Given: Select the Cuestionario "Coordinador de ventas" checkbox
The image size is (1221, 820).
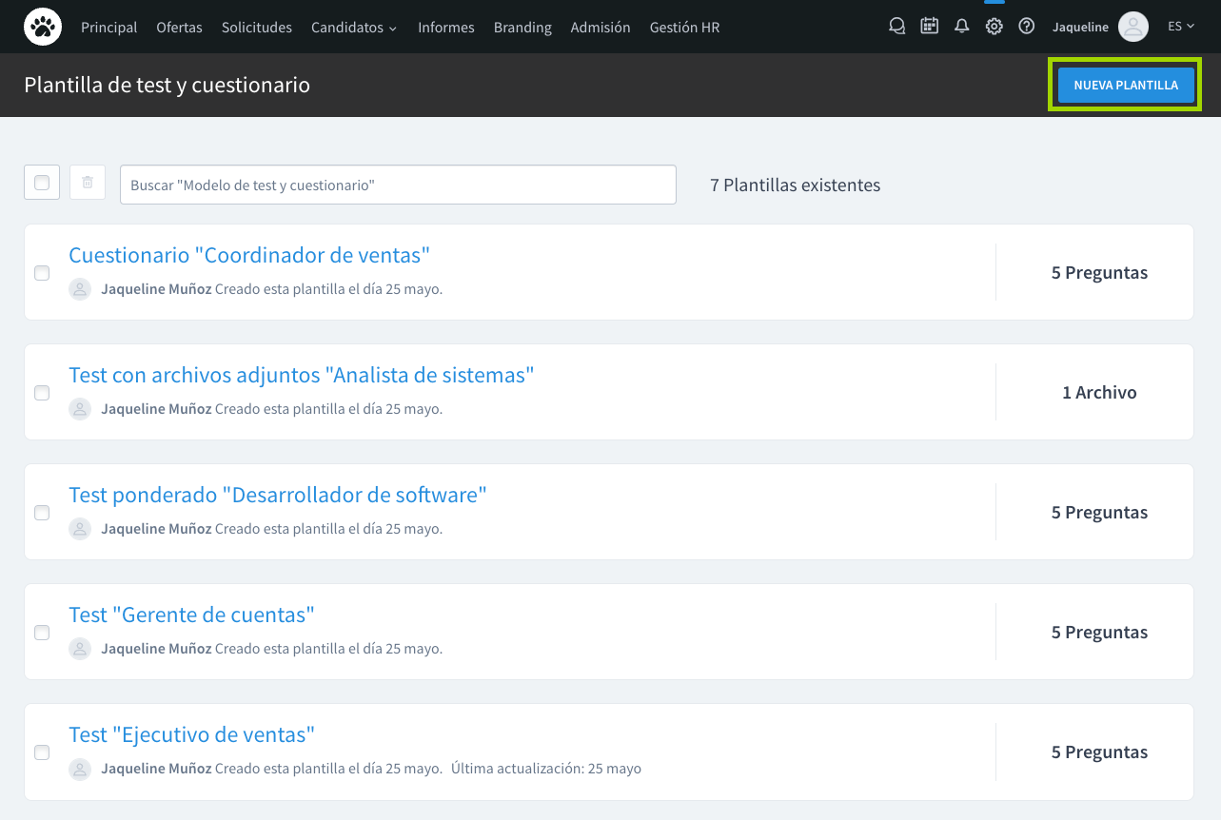Looking at the screenshot, I should [41, 272].
